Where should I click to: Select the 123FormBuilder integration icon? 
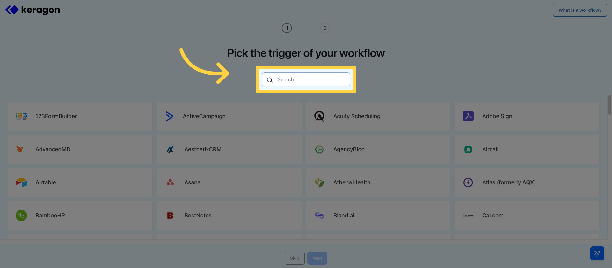click(x=21, y=116)
